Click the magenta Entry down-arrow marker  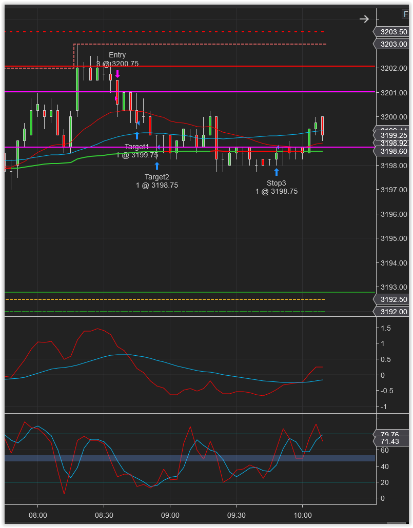click(117, 74)
